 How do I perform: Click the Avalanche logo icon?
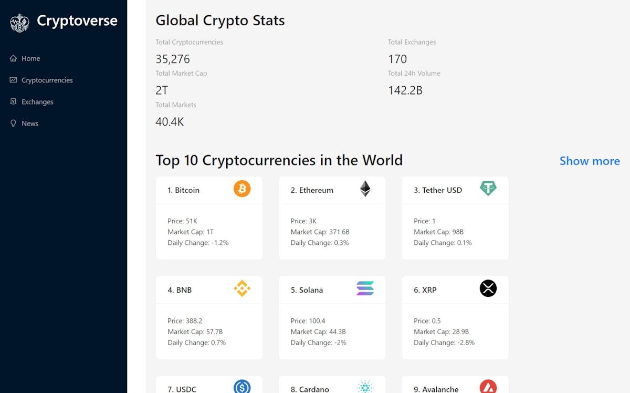click(x=488, y=387)
